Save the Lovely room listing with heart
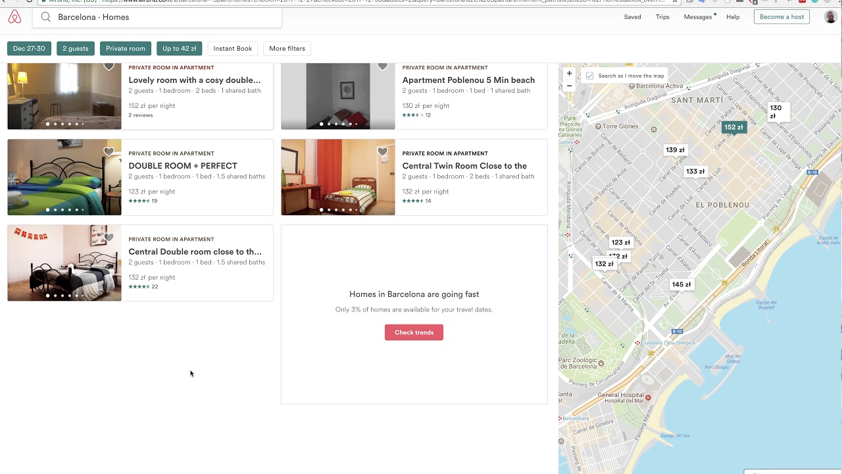The image size is (842, 474). (109, 66)
